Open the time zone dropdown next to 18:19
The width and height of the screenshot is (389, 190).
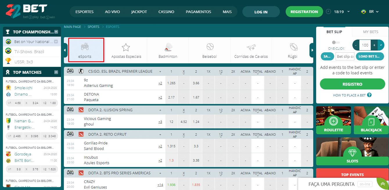(x=349, y=12)
